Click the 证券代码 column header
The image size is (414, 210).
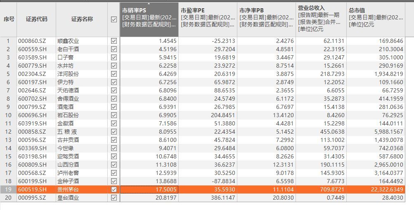[x=36, y=19]
